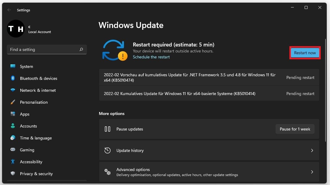Open Privacy & security shield icon
This screenshot has height=185, width=330.
(13, 174)
